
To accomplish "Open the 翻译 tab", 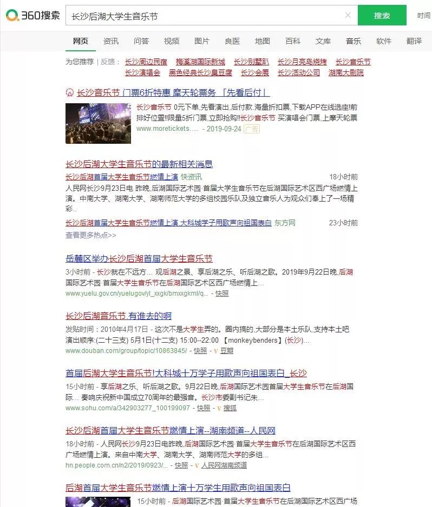I will [x=414, y=41].
